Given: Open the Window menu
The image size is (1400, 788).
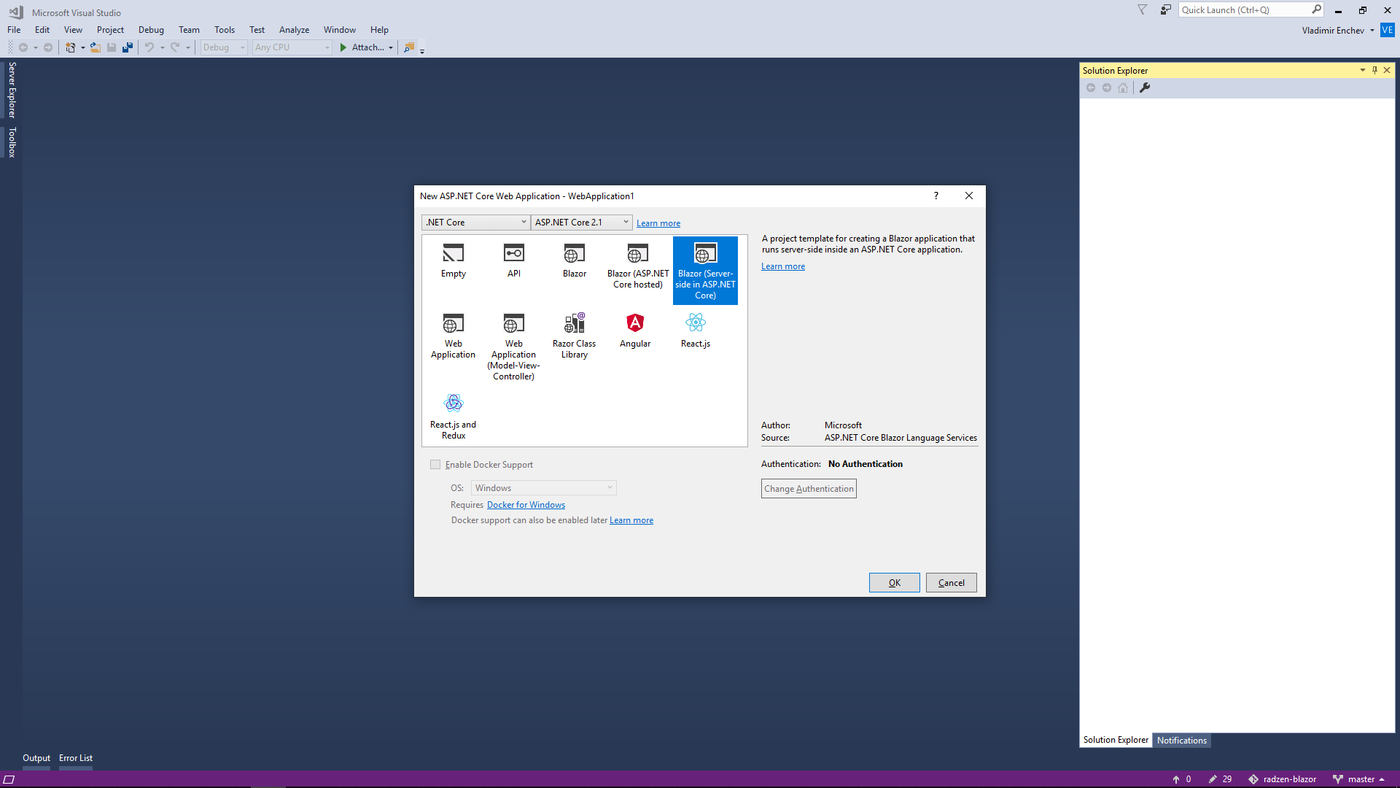Looking at the screenshot, I should [339, 30].
